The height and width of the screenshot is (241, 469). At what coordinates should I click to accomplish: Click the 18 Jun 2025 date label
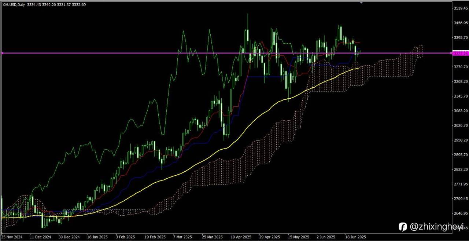355,237
